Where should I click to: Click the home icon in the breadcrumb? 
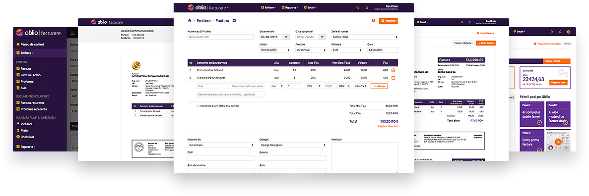coord(190,21)
